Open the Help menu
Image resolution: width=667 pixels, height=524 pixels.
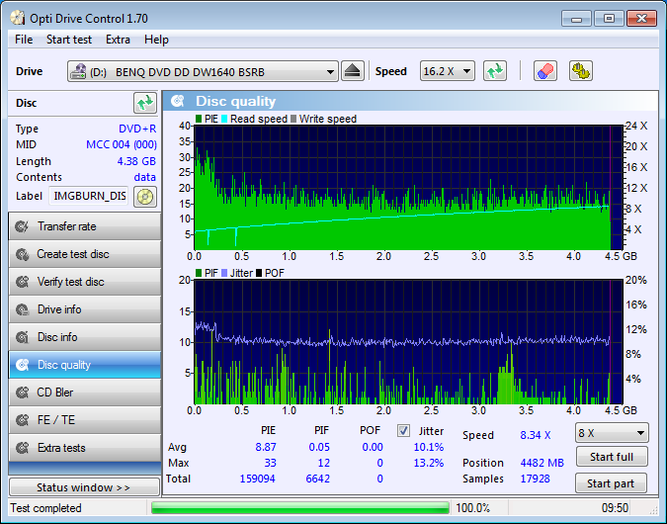[156, 40]
